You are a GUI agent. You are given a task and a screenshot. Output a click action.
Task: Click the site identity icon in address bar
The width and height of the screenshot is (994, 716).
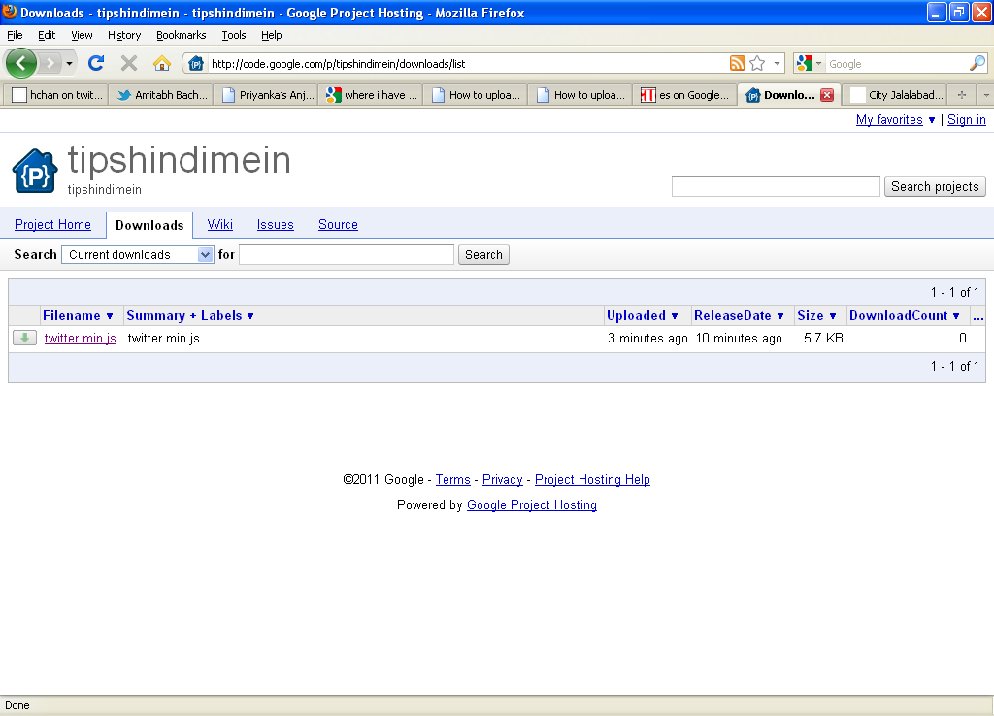(196, 63)
